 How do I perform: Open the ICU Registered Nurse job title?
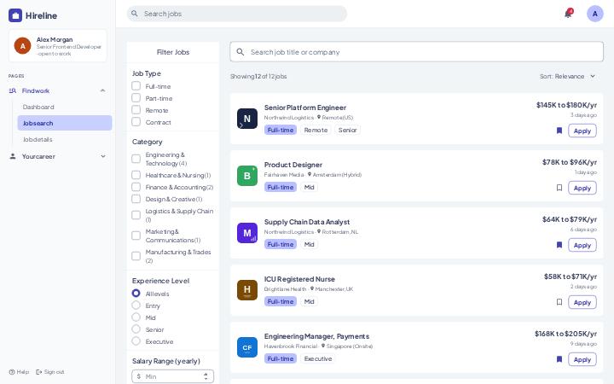[x=299, y=279]
